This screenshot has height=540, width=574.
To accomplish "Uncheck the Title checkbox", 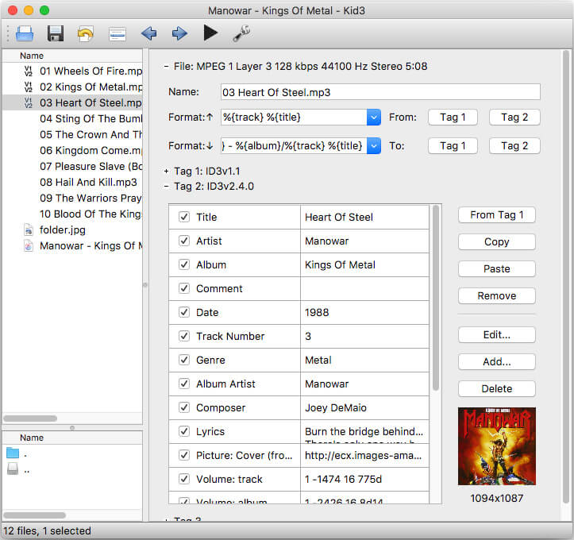I will coord(184,217).
